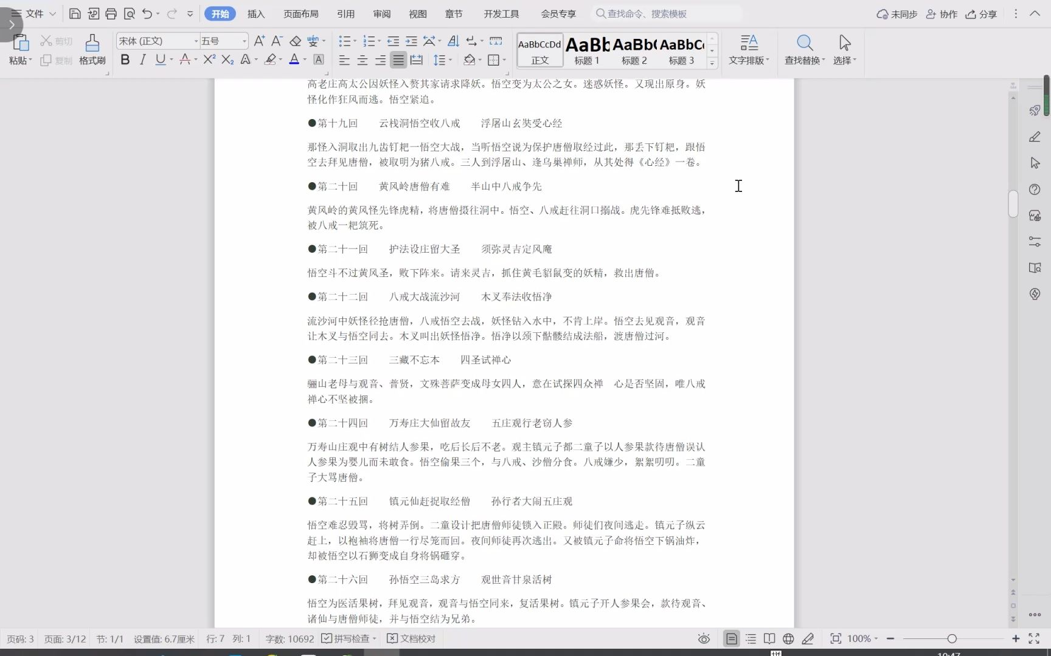
Task: Click the Share (分享) button
Action: click(x=981, y=14)
